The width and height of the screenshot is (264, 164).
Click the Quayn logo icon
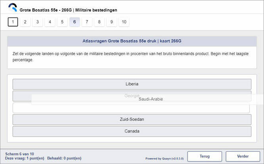pyautogui.click(x=13, y=8)
